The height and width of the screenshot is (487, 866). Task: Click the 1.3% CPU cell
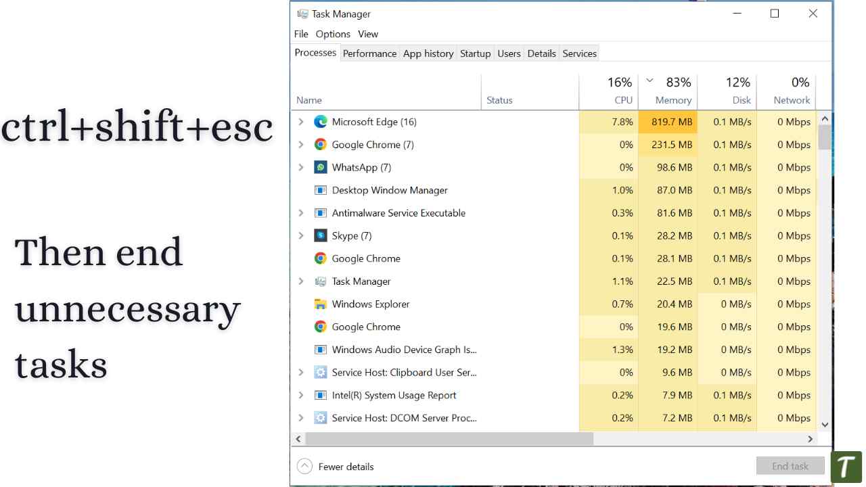609,350
